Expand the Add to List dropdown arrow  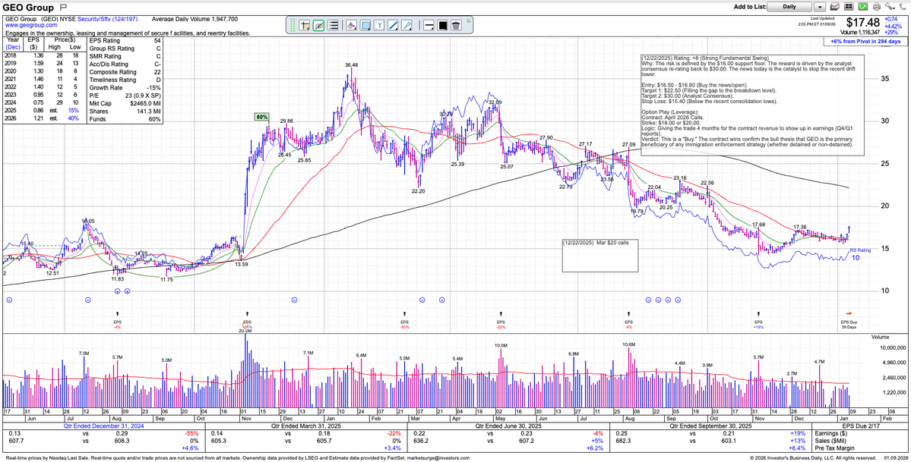pos(819,6)
